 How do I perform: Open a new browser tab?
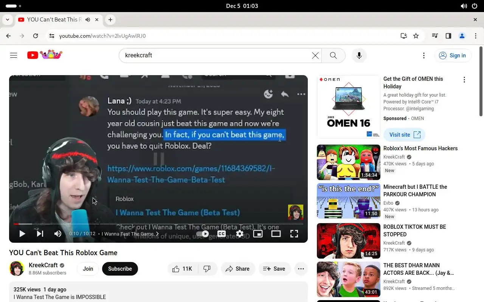110,20
